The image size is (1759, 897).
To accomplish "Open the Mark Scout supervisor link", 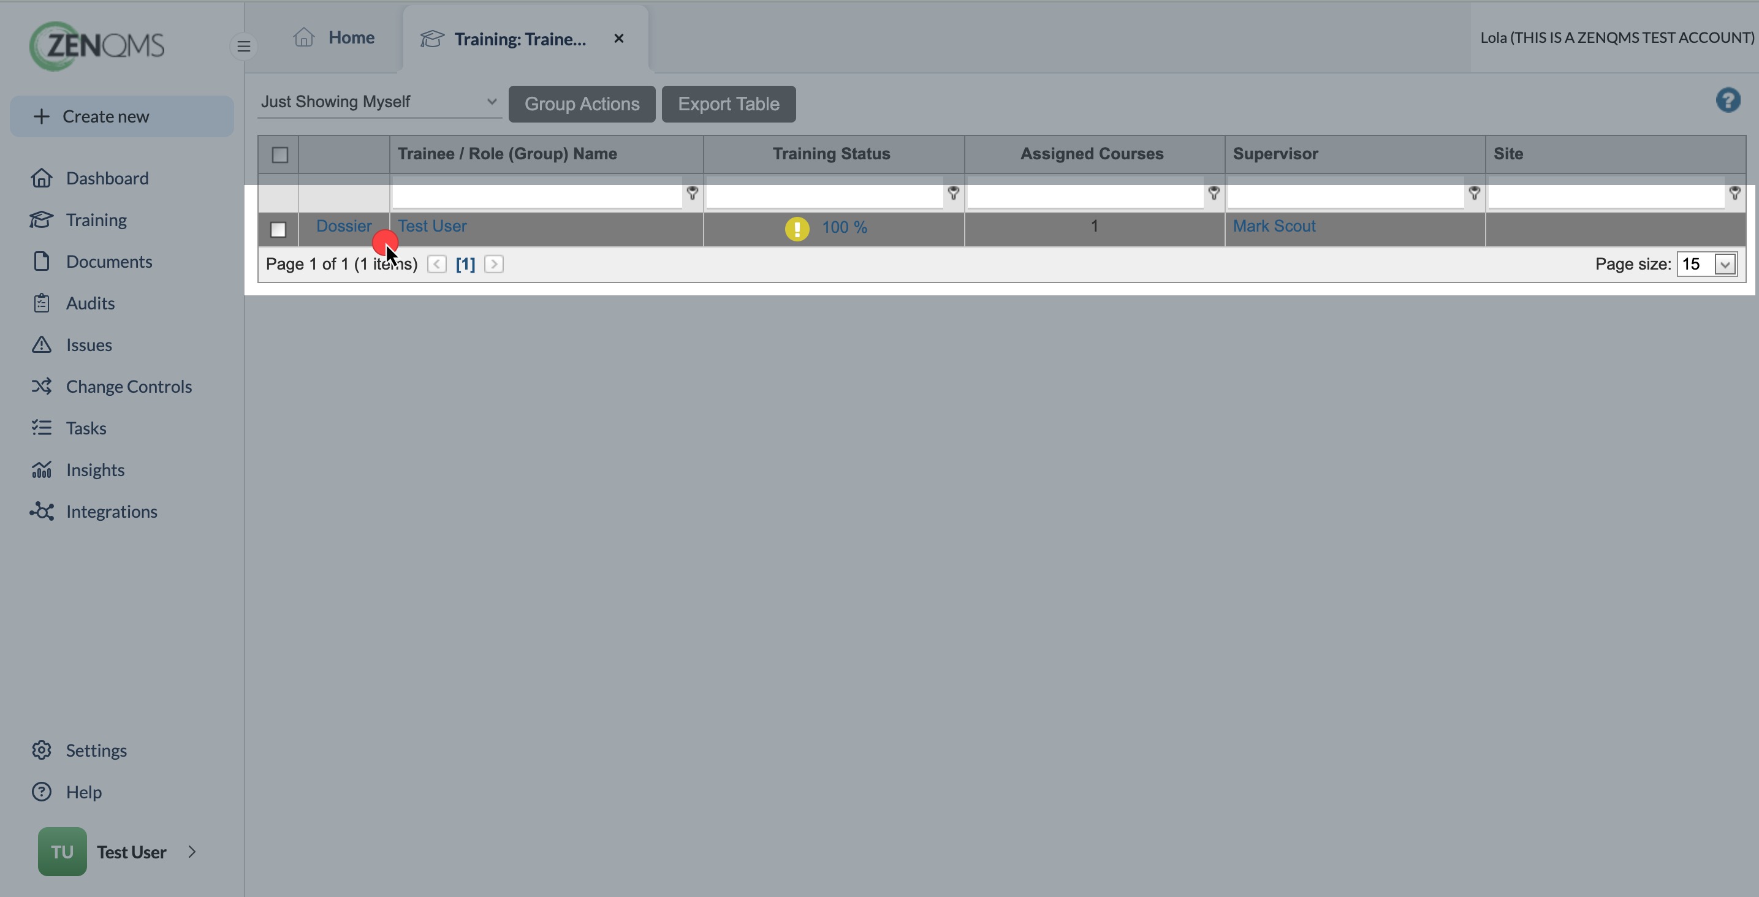I will (x=1274, y=226).
